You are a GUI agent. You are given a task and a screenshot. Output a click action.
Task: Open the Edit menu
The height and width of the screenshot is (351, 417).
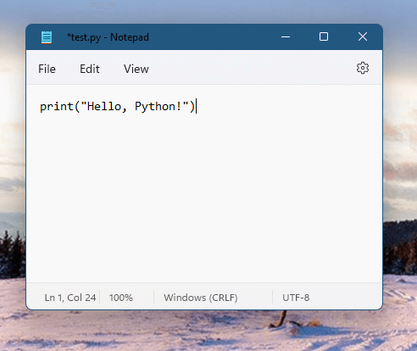[x=90, y=69]
